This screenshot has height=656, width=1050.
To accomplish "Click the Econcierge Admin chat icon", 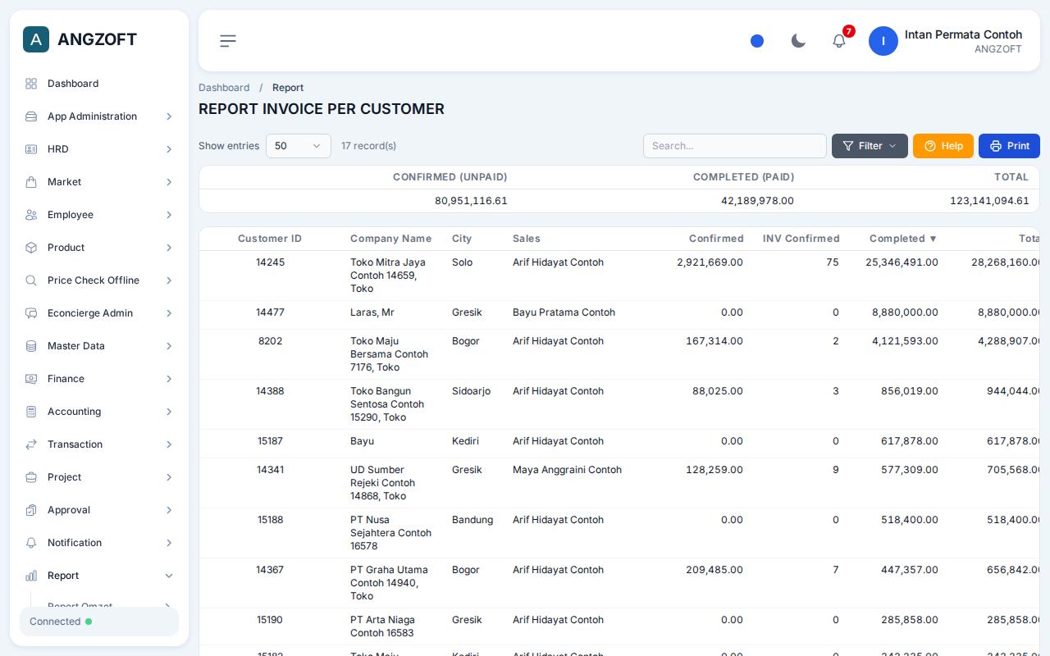I will click(31, 313).
